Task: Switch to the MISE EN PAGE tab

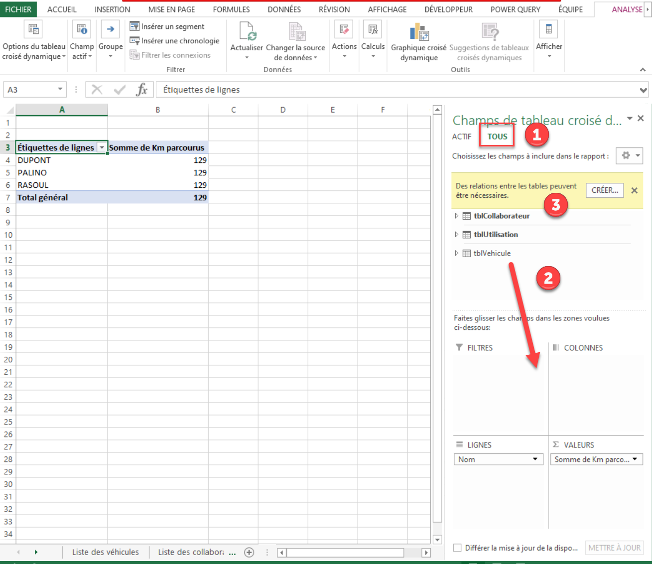Action: tap(171, 9)
